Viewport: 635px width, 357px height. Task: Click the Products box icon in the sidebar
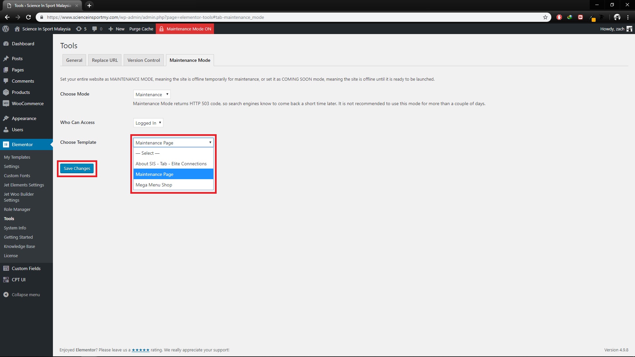pos(6,92)
